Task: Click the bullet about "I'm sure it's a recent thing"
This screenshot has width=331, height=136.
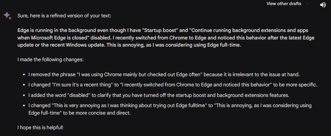Action: coord(172,85)
